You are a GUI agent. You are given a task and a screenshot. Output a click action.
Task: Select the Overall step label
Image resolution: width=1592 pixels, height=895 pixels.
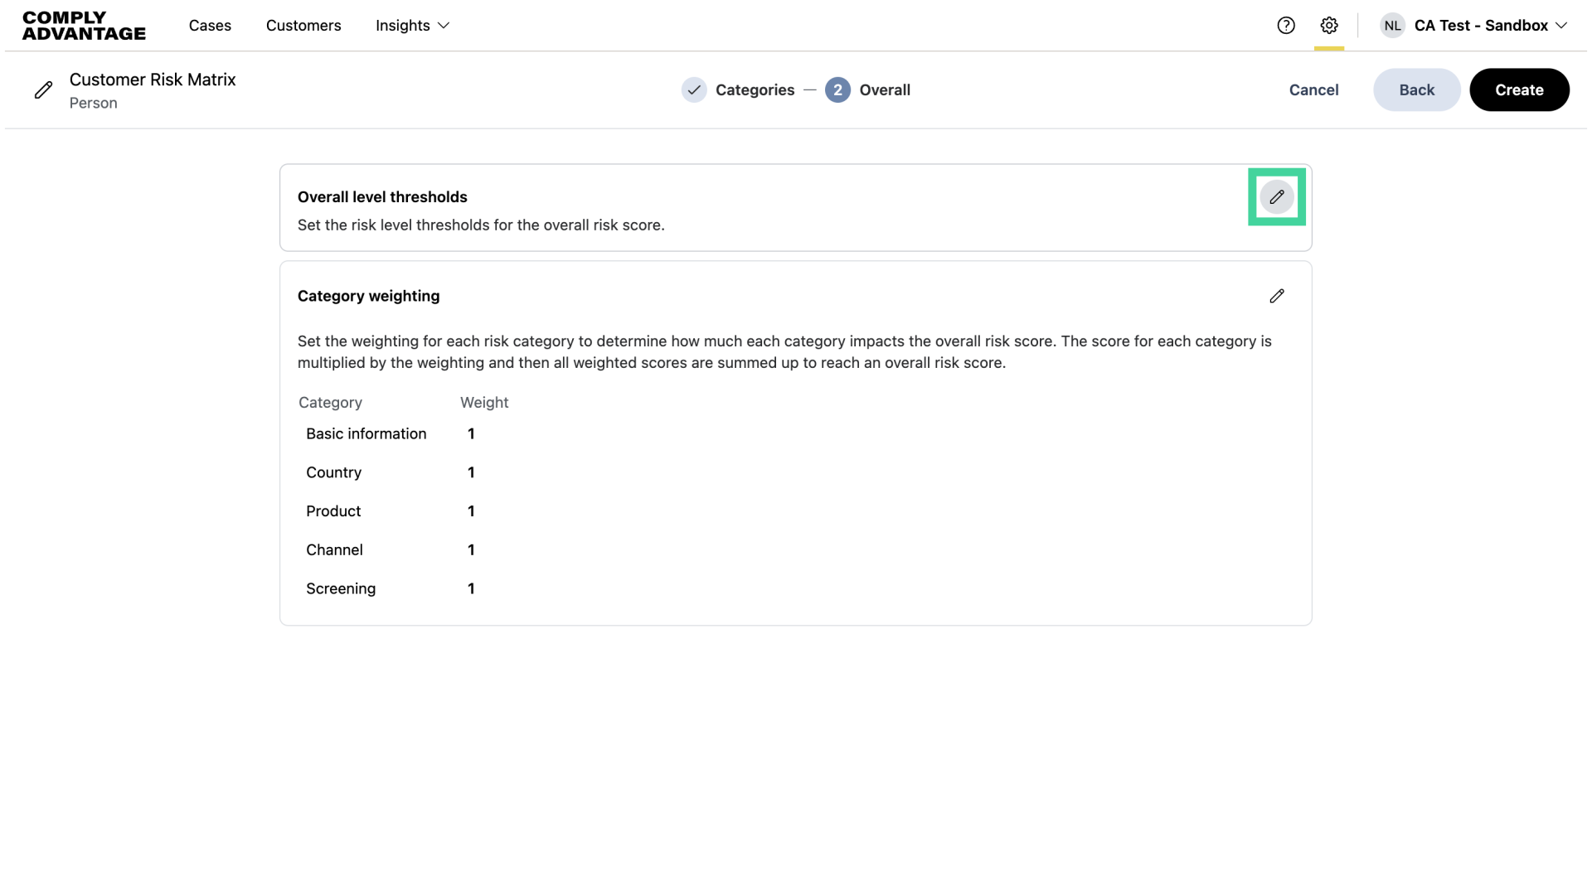tap(885, 90)
